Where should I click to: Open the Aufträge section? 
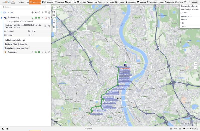coord(142,2)
